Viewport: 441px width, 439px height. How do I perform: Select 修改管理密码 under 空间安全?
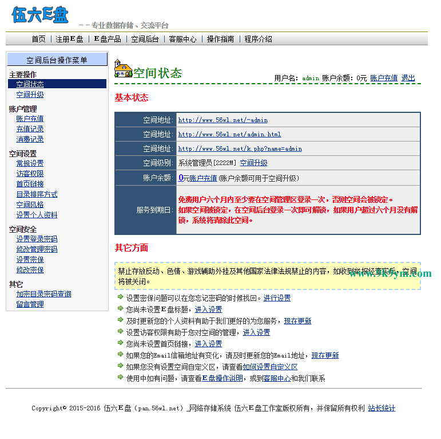37,249
